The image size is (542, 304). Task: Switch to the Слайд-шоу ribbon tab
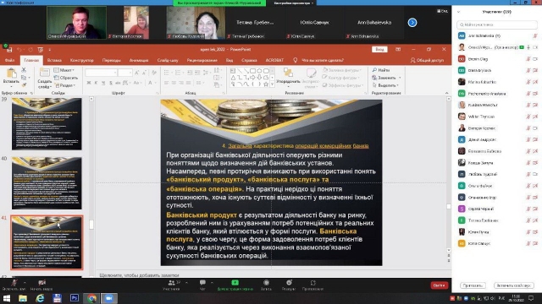[x=168, y=60]
